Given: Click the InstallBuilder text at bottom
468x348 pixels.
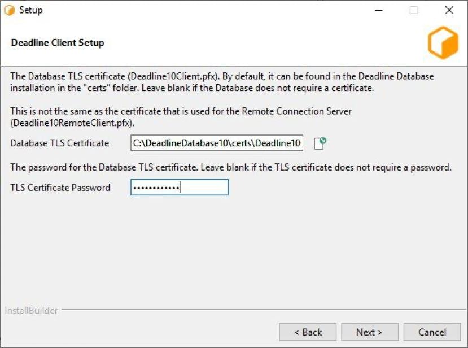Looking at the screenshot, I should 31,311.
